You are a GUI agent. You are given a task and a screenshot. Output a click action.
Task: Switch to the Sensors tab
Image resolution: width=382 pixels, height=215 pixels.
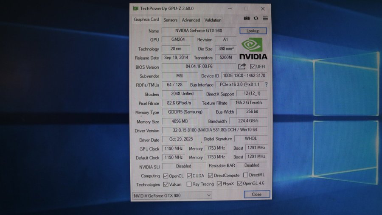pyautogui.click(x=170, y=20)
